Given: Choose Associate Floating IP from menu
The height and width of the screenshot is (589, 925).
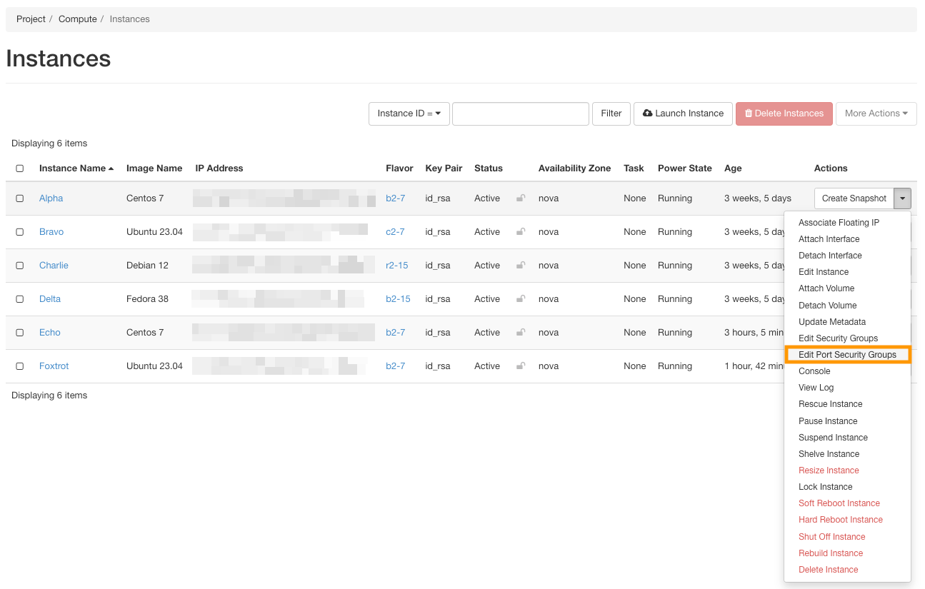Looking at the screenshot, I should (x=839, y=223).
